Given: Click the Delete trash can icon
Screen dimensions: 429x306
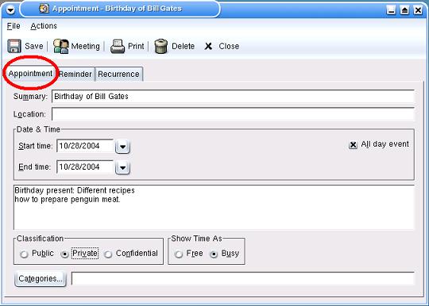Looking at the screenshot, I should [160, 46].
